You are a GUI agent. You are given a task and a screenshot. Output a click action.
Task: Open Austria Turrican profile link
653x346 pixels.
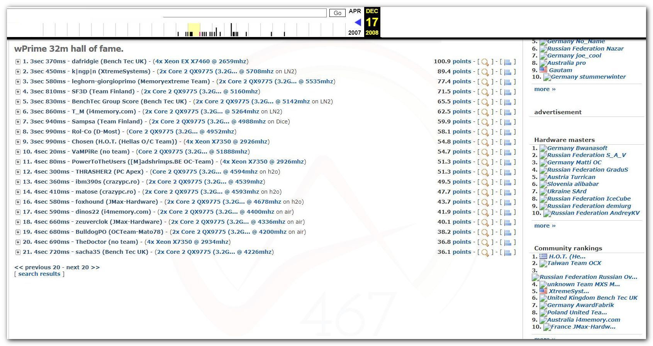(571, 177)
